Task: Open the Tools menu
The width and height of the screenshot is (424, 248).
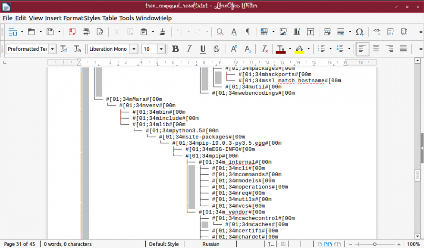Action: tap(126, 18)
